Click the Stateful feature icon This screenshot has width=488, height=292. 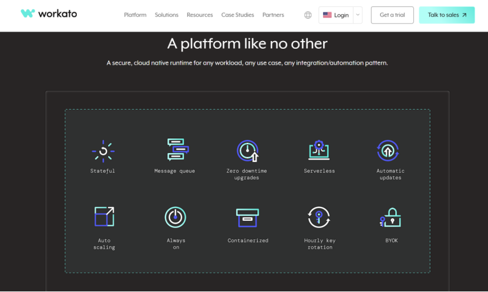[103, 151]
